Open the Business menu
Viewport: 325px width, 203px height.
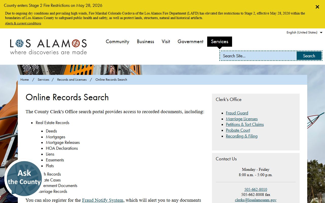click(145, 42)
